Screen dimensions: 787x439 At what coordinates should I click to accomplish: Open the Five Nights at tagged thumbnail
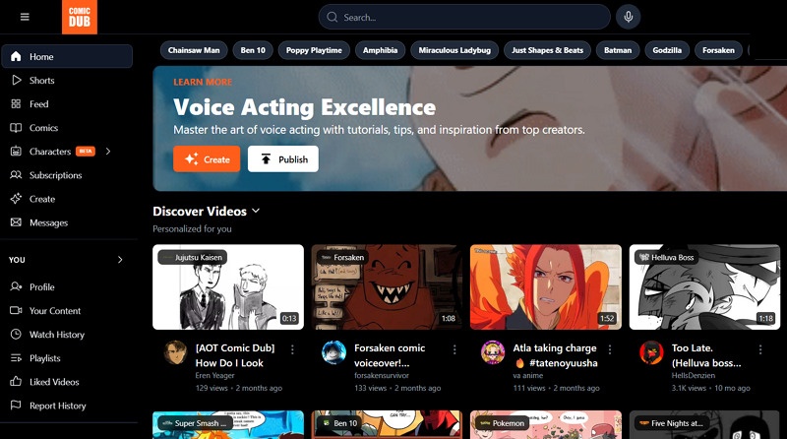704,425
